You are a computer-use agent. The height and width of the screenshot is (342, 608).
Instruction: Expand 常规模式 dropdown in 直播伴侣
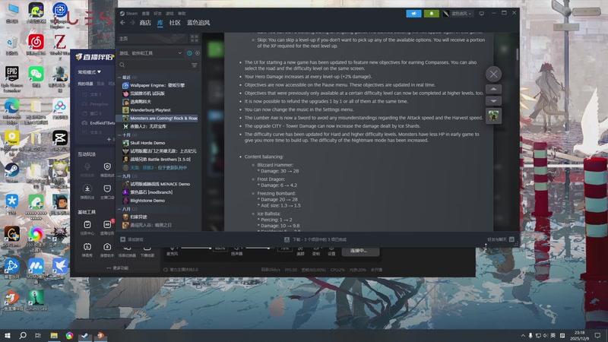point(90,72)
